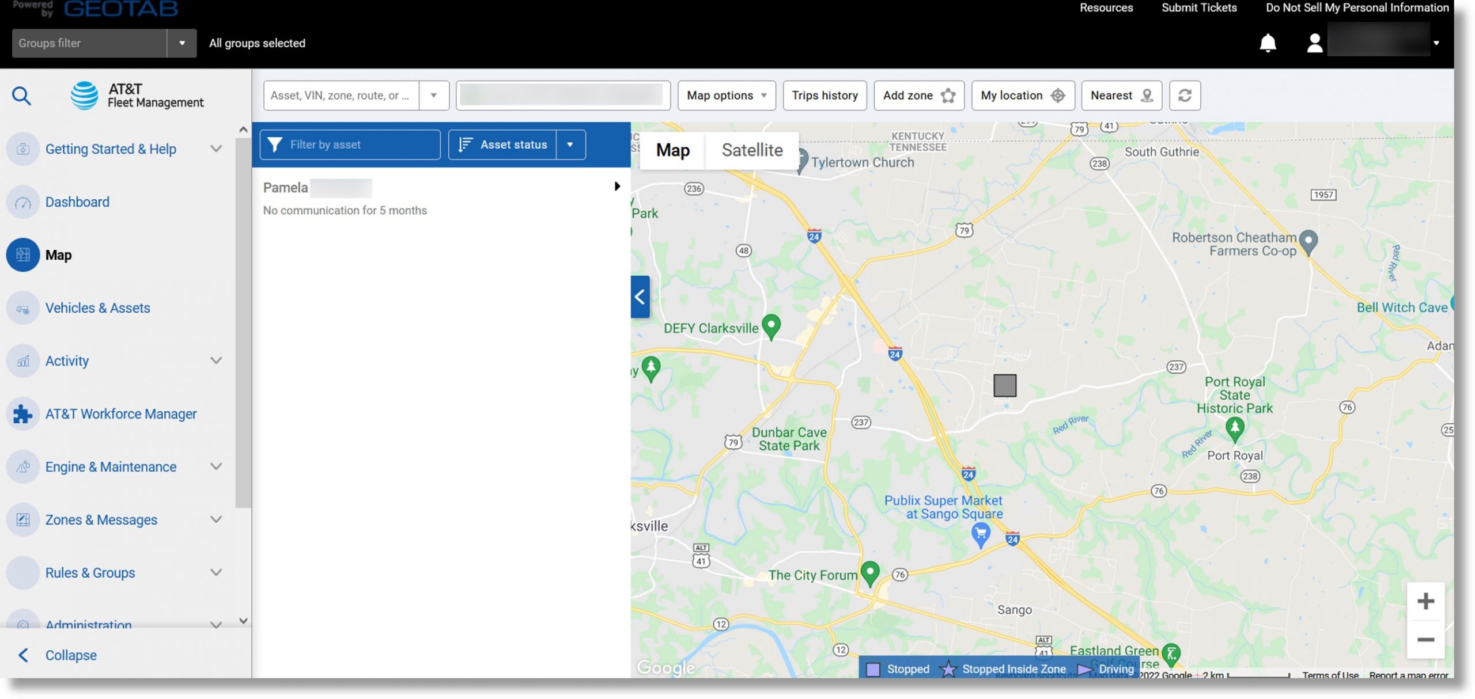Click the Add zone star icon

click(948, 95)
